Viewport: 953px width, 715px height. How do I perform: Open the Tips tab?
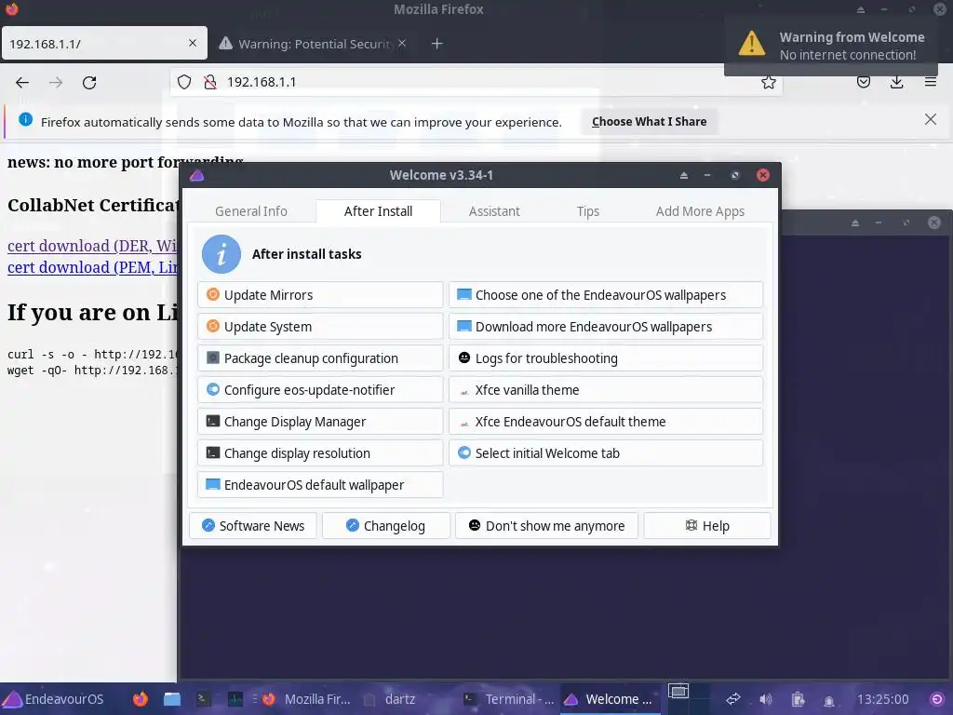[588, 211]
